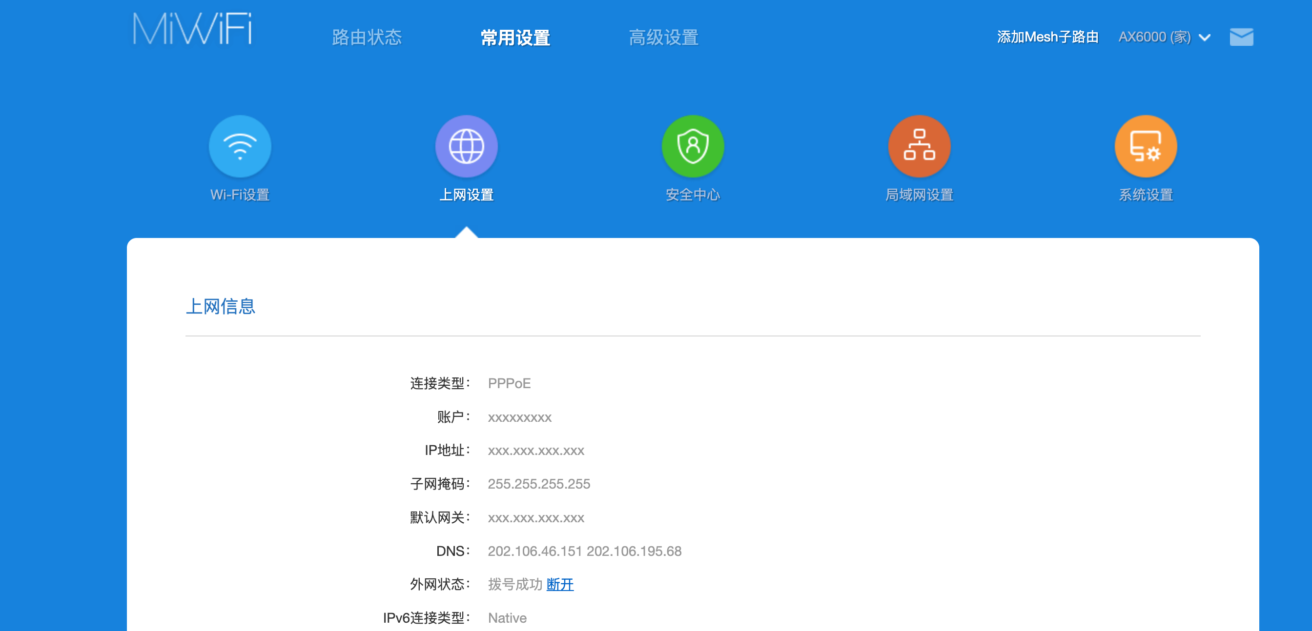Click the 拨号成功 status text
The height and width of the screenshot is (631, 1312).
pyautogui.click(x=515, y=584)
